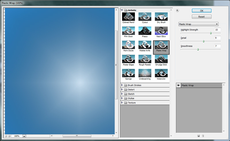This screenshot has height=141, width=230.
Task: Click the new effect layer icon
Action: 198,136
